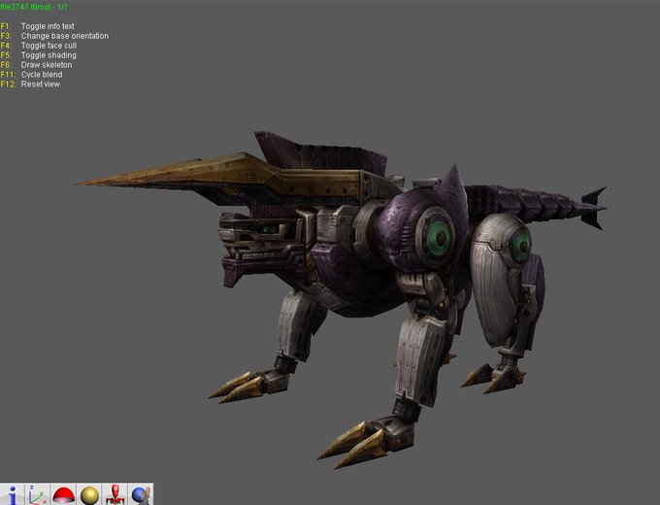
Task: Click the blue info text toggle icon
Action: (x=13, y=494)
